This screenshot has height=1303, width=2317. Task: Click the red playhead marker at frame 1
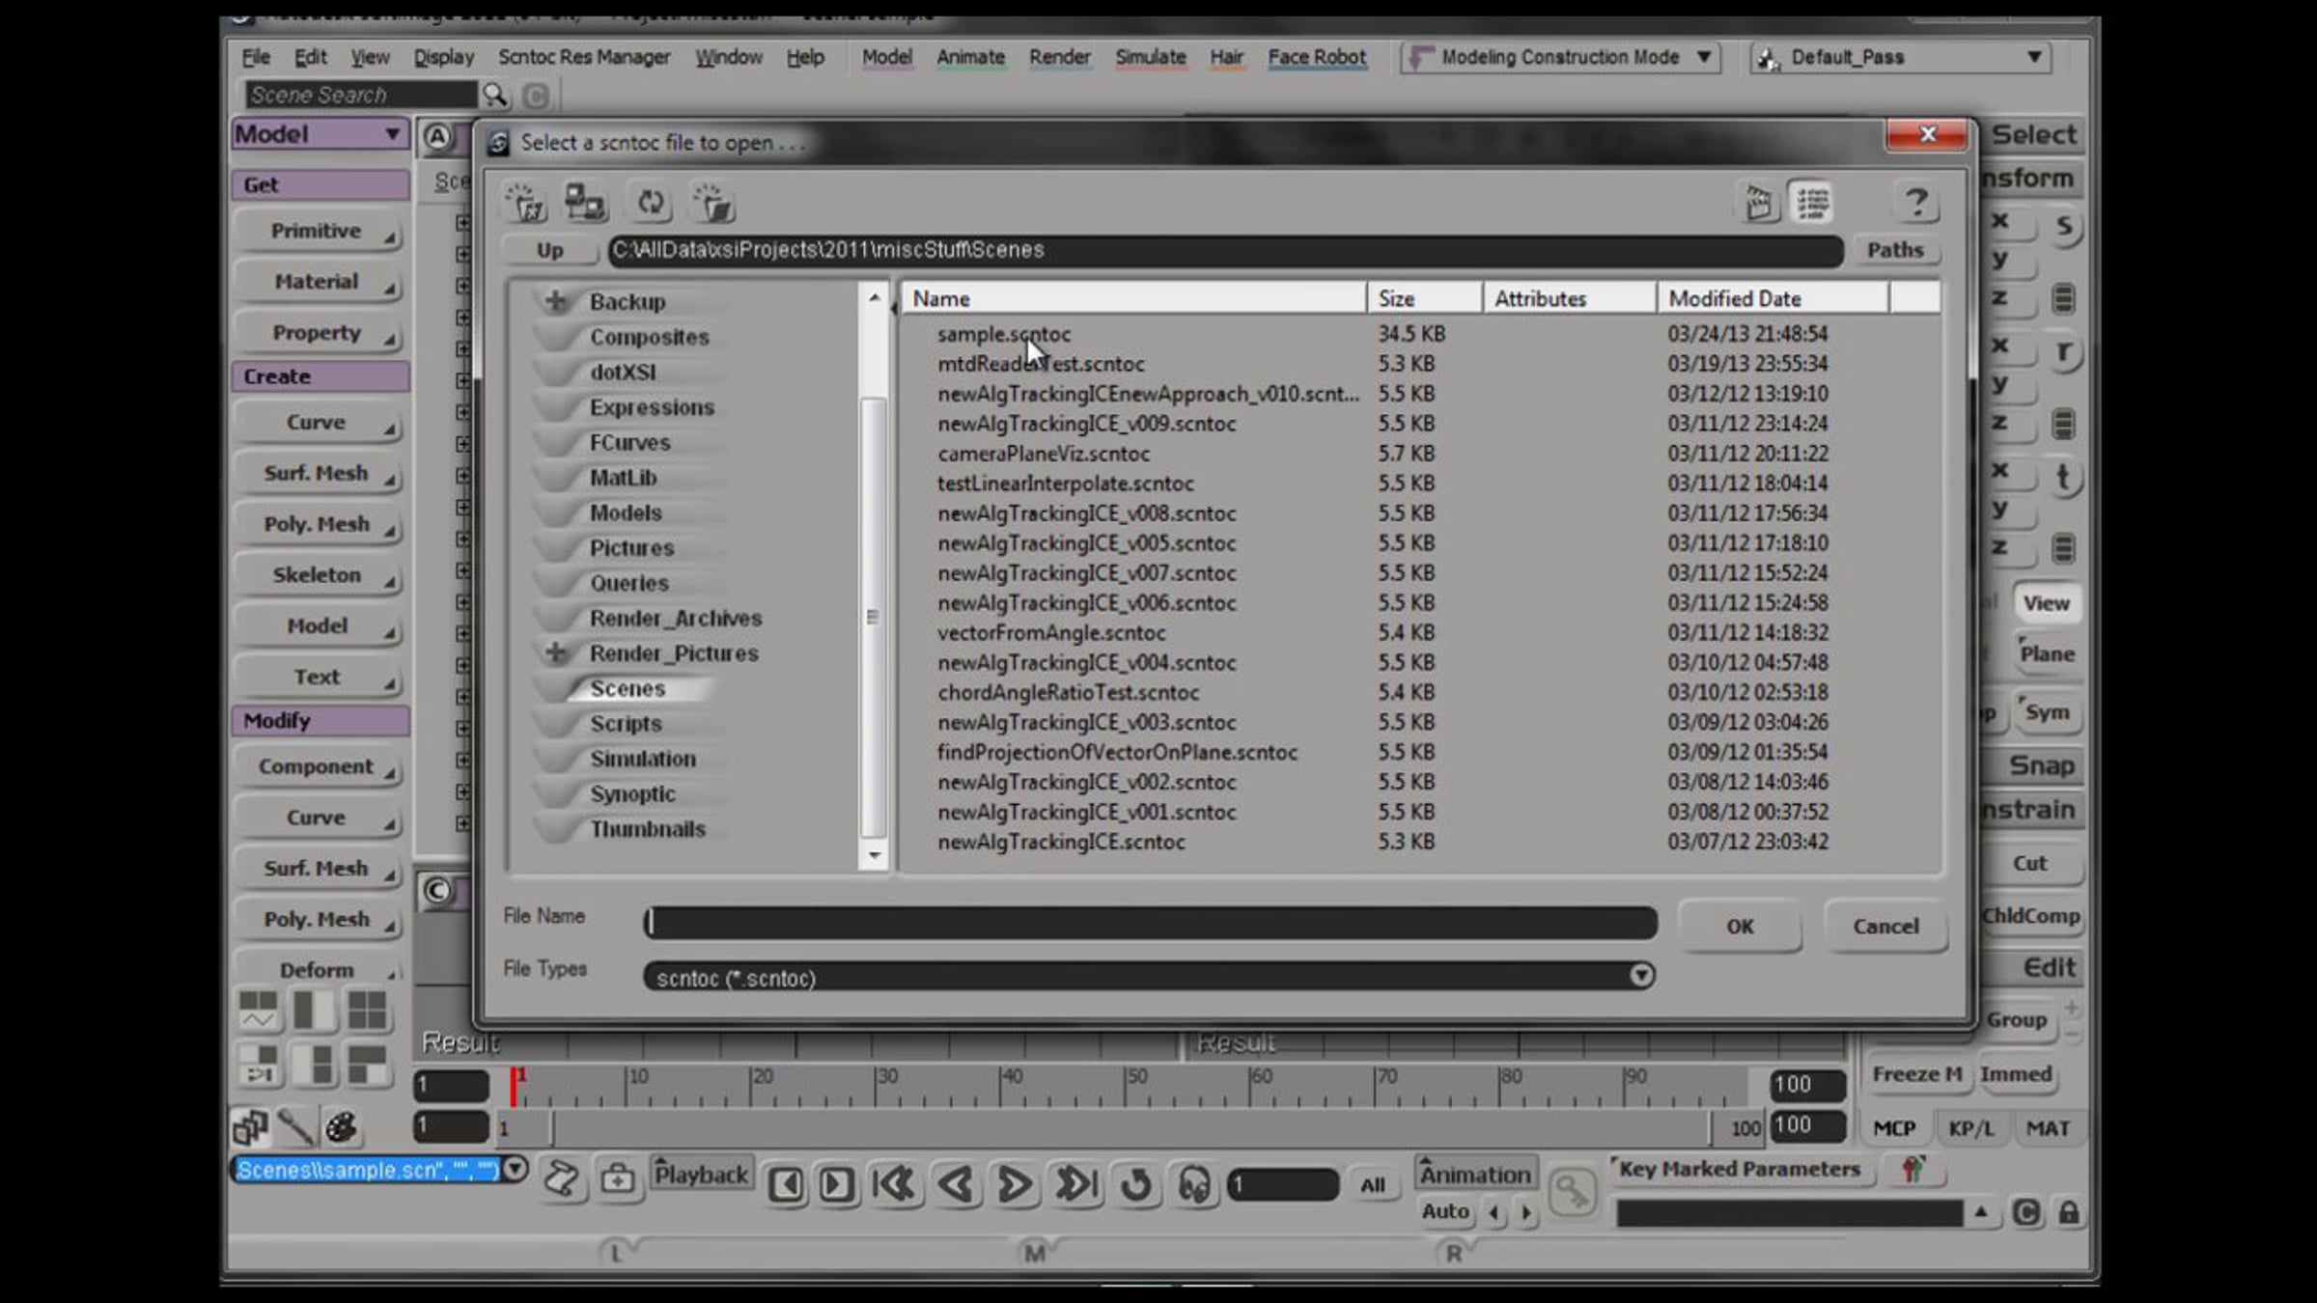[516, 1085]
